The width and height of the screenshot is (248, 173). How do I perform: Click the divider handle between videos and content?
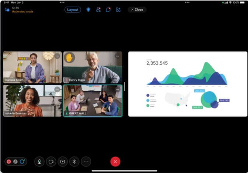[x=125, y=86]
